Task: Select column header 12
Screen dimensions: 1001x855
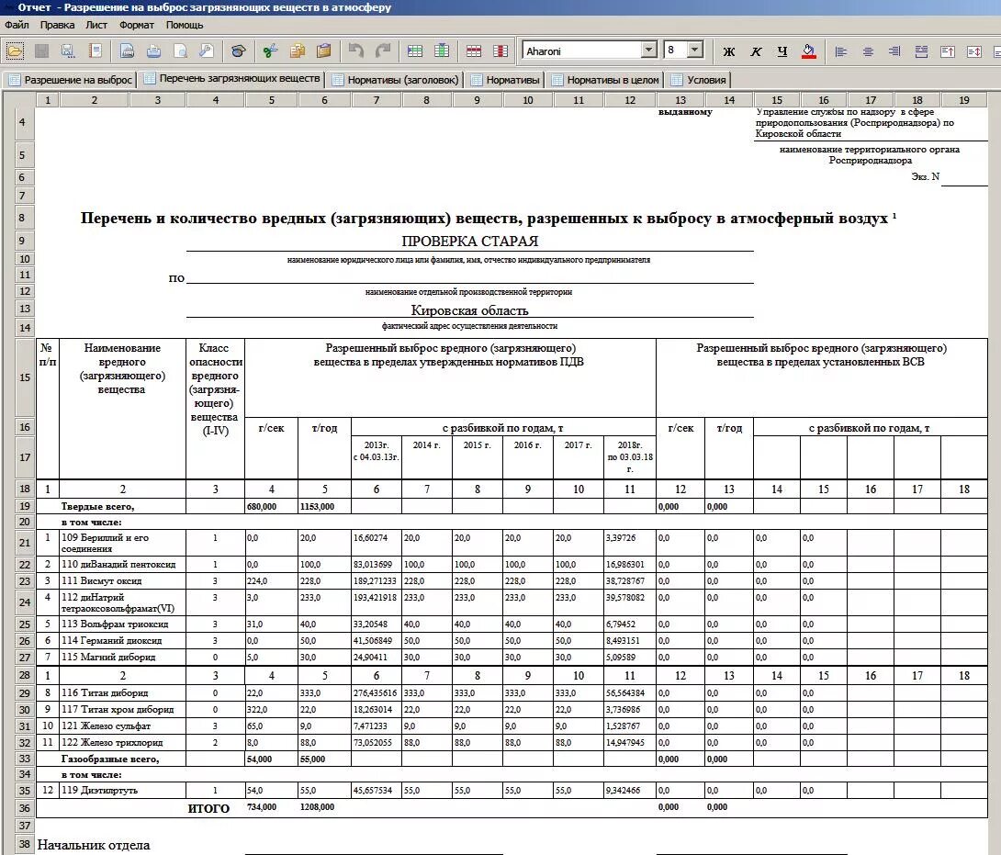Action: (630, 100)
